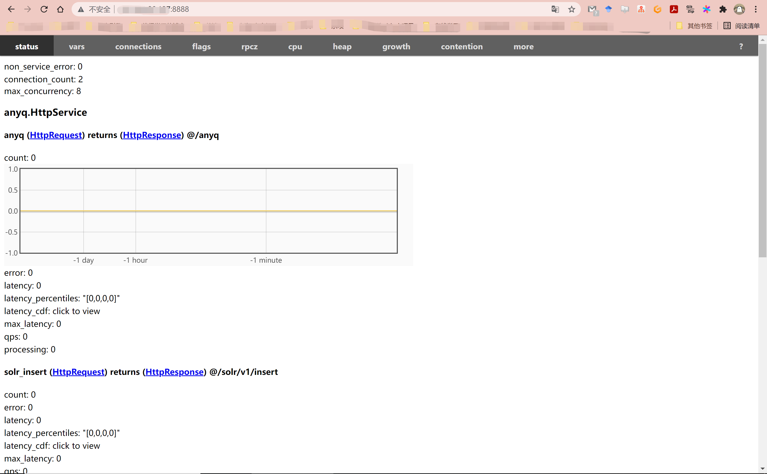Open the 阅读清单 reading list

(x=742, y=26)
